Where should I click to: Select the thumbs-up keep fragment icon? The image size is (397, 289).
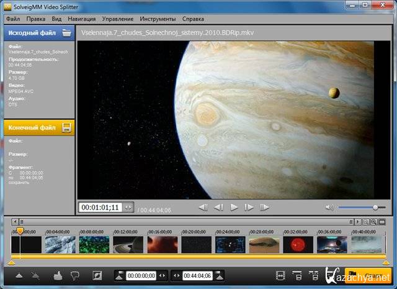pyautogui.click(x=58, y=275)
